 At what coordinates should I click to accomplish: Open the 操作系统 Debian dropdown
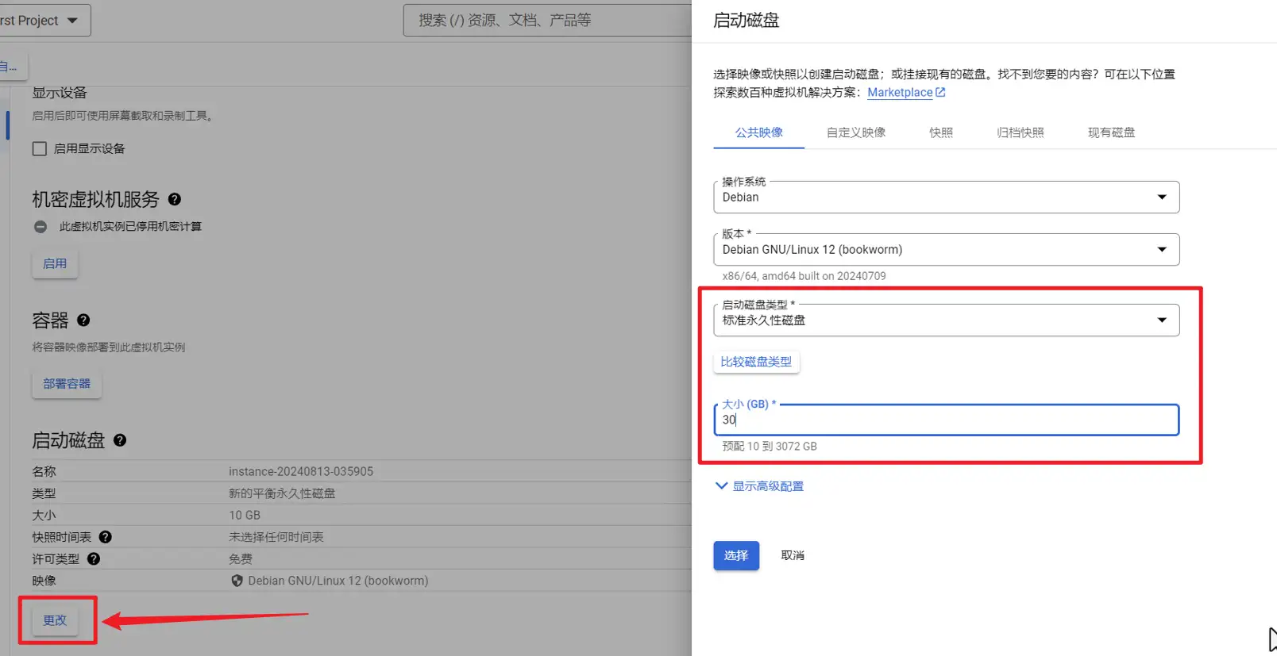946,197
